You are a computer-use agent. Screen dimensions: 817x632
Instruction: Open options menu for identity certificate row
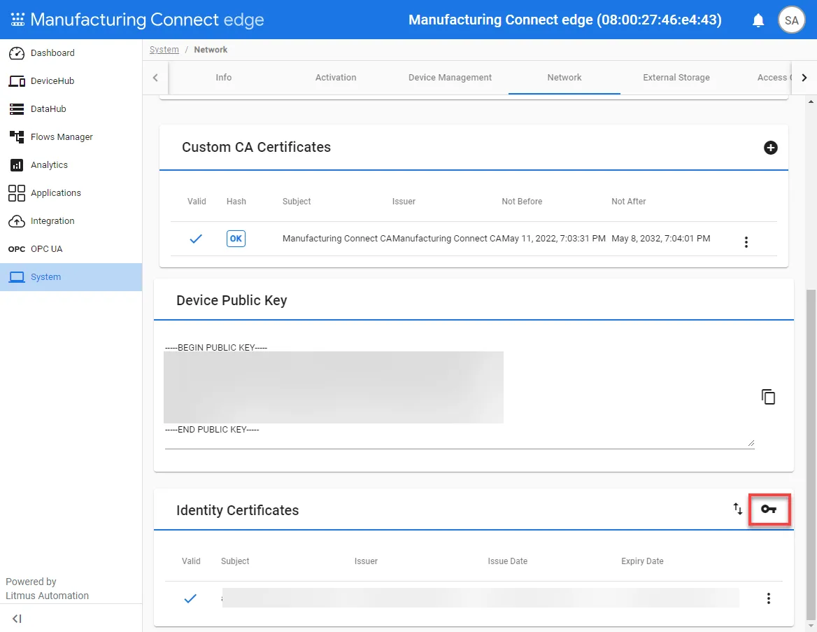[769, 598]
